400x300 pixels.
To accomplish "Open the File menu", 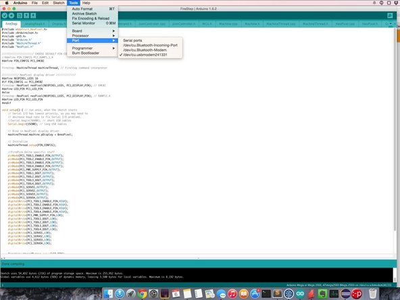I will tap(34, 3).
